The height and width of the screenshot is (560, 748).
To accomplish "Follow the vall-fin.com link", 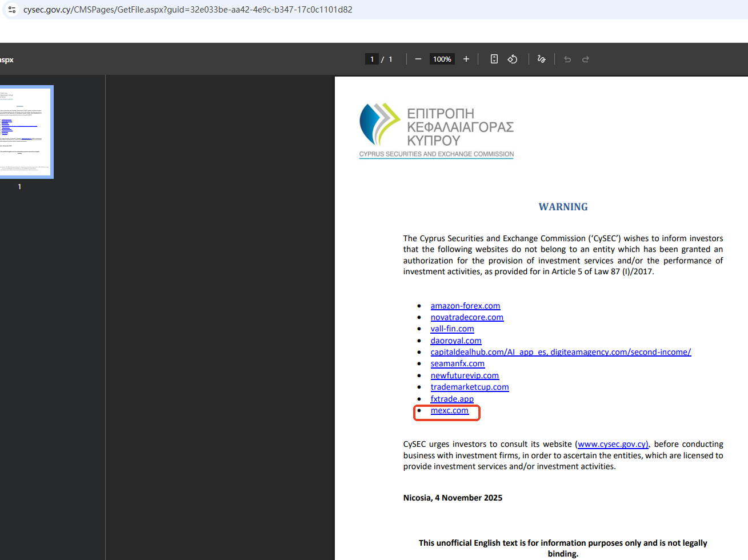I will coord(452,329).
